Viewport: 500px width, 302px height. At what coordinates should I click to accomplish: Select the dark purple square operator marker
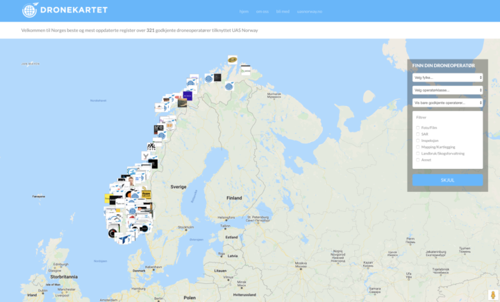pyautogui.click(x=187, y=96)
